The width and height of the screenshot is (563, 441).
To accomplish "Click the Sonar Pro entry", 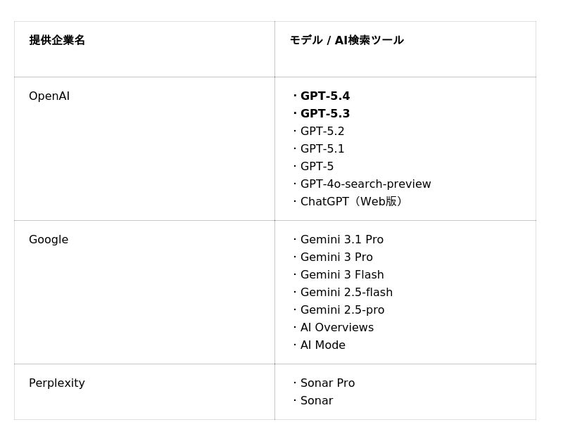I will click(327, 383).
